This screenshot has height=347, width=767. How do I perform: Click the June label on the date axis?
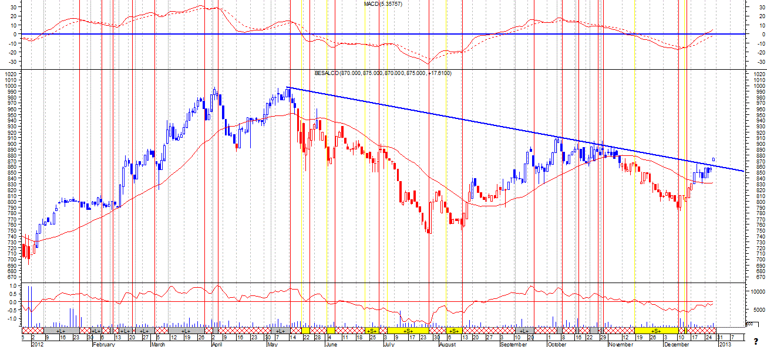(331, 344)
